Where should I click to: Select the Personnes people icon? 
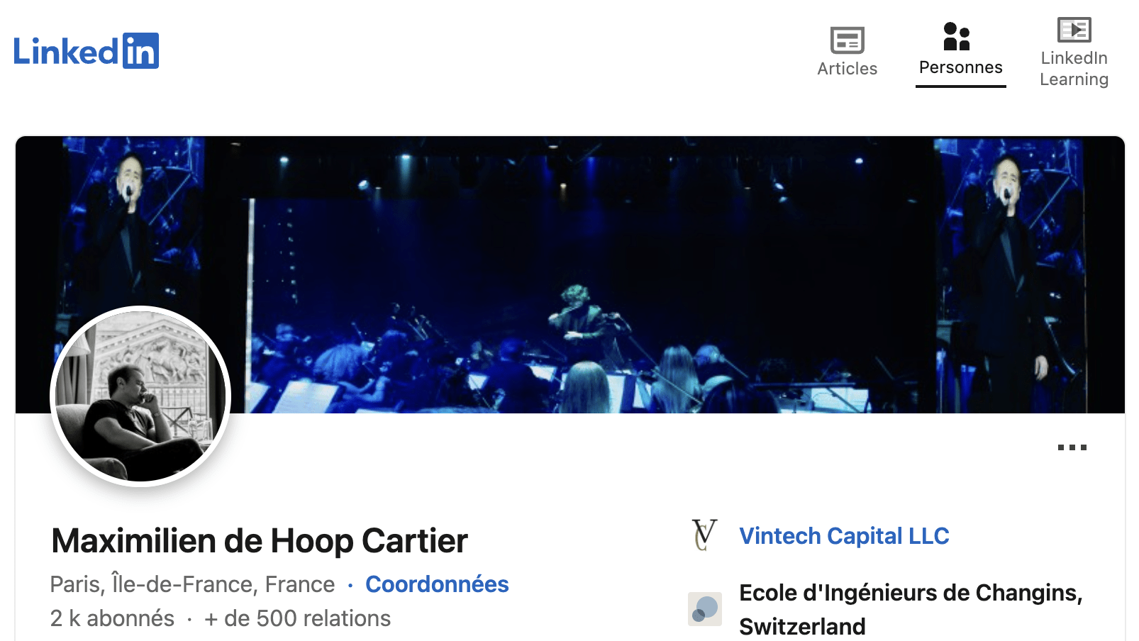click(957, 37)
